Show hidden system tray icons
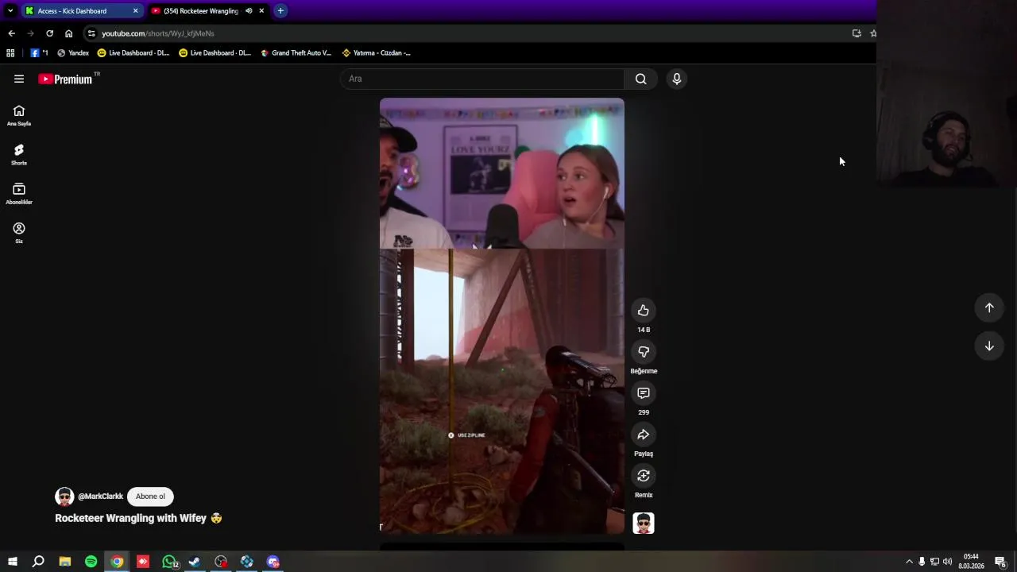The height and width of the screenshot is (572, 1017). (x=909, y=562)
